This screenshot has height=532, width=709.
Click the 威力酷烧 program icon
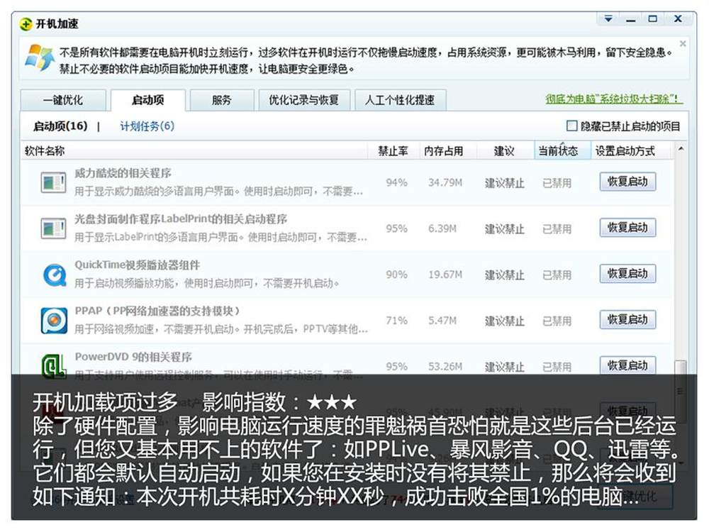[x=53, y=183]
